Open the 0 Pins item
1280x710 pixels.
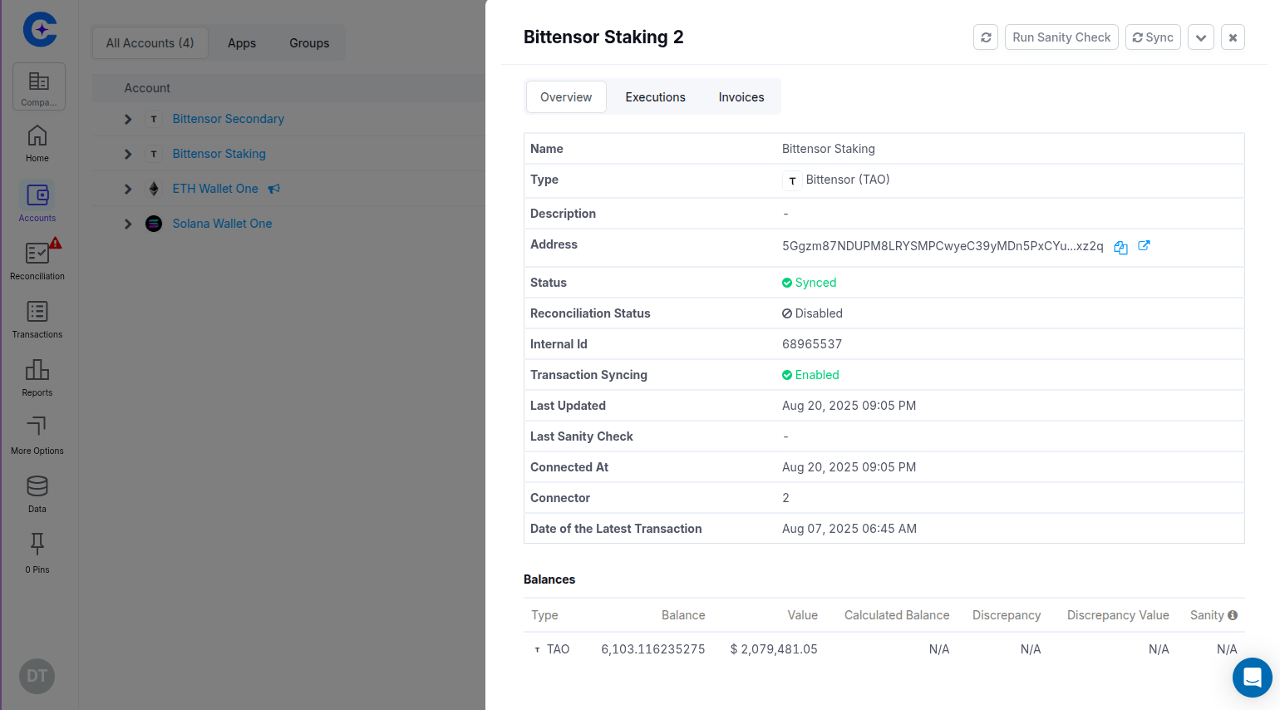click(x=37, y=553)
